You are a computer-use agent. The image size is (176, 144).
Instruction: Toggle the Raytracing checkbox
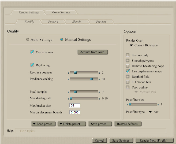32,65
